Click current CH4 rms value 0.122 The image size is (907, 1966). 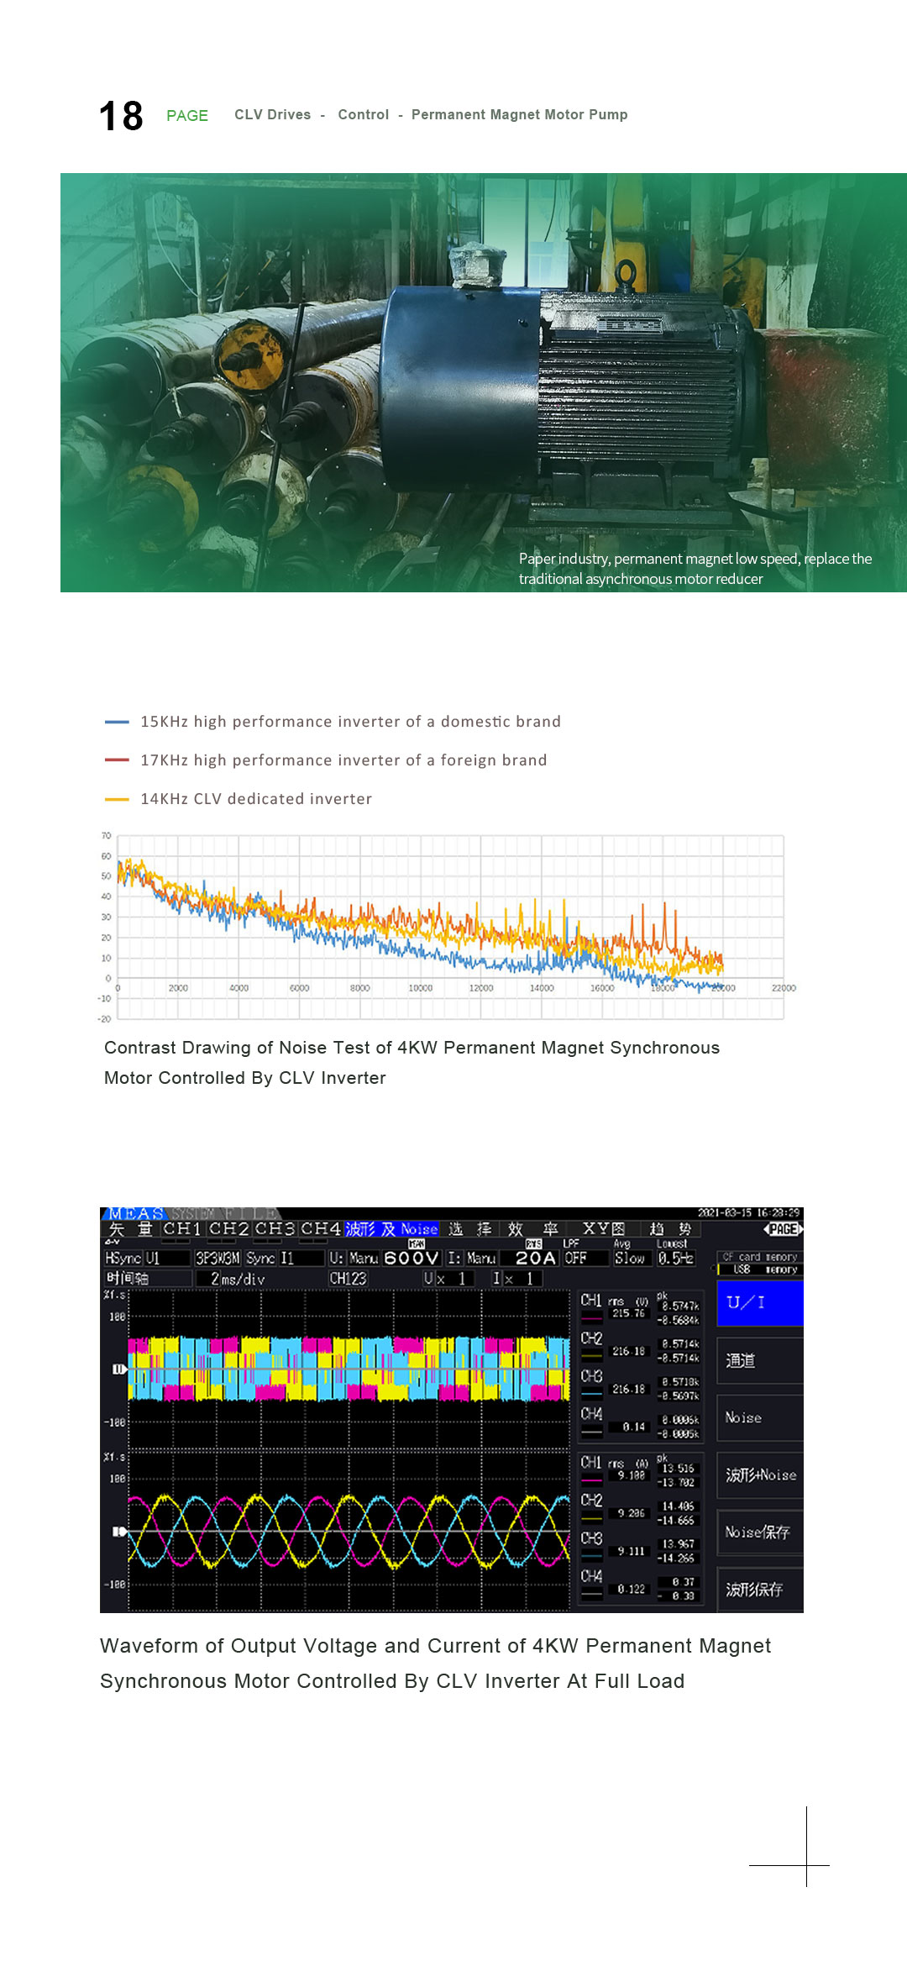pos(631,1589)
